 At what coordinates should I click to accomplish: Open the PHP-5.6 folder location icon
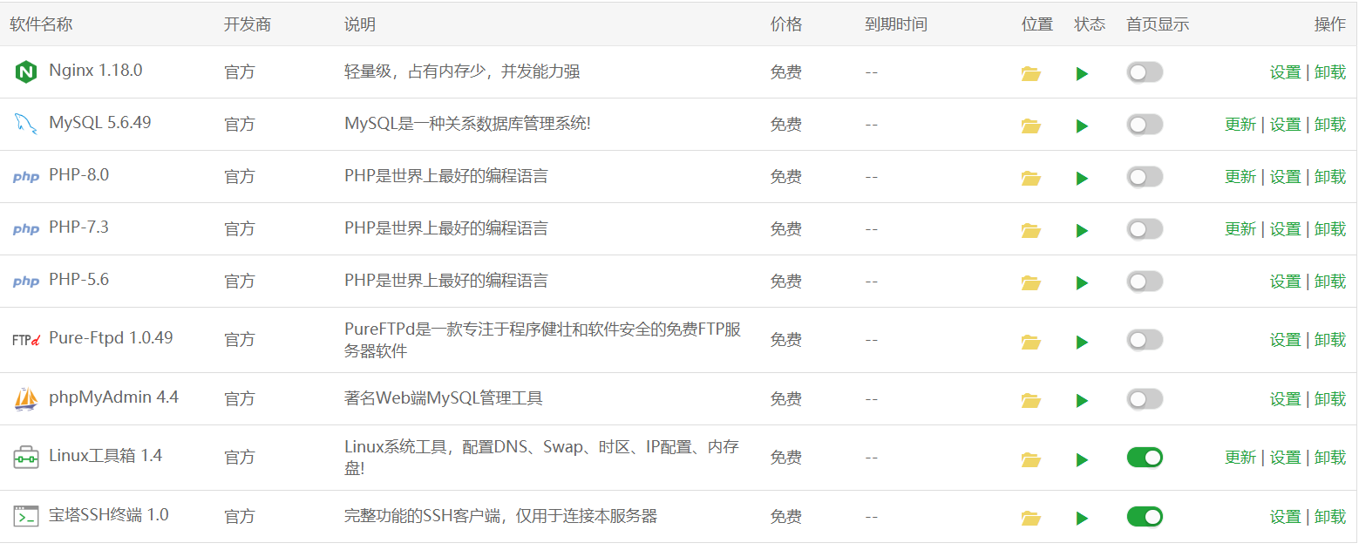click(1031, 283)
